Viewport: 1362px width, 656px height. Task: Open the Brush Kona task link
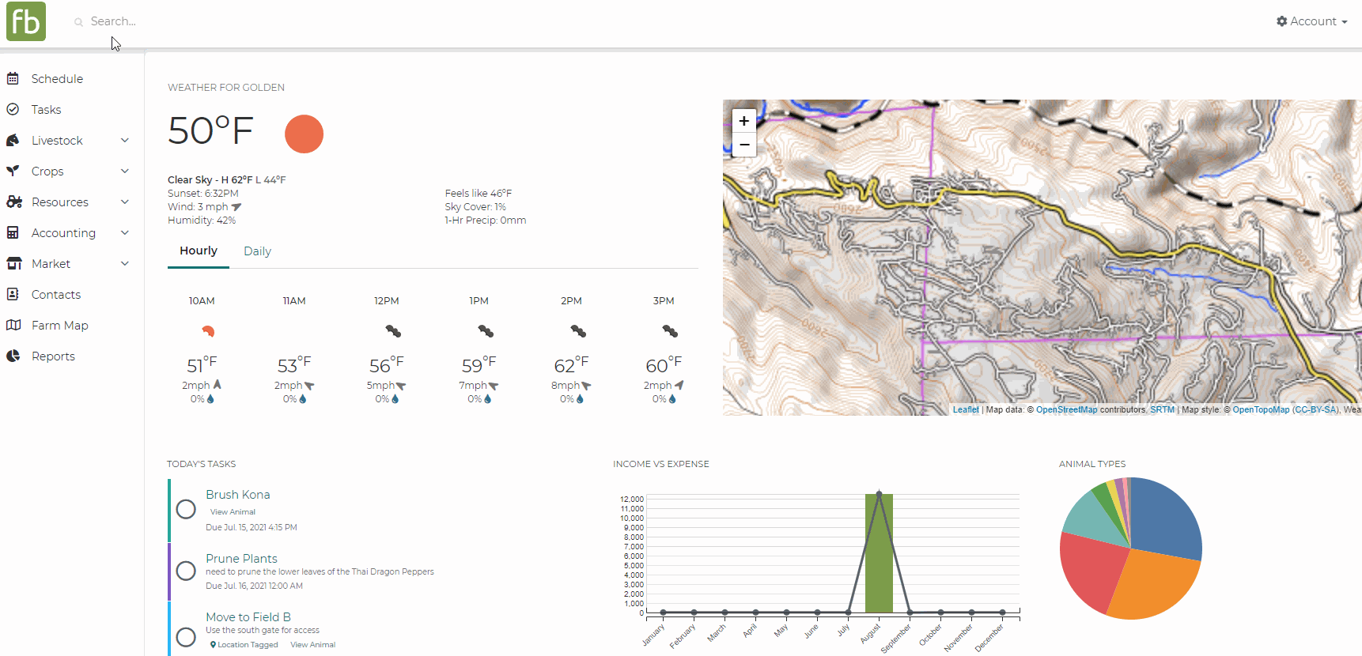pos(238,495)
